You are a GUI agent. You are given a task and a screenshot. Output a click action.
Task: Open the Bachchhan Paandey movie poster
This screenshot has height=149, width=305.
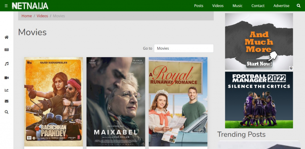pyautogui.click(x=54, y=102)
